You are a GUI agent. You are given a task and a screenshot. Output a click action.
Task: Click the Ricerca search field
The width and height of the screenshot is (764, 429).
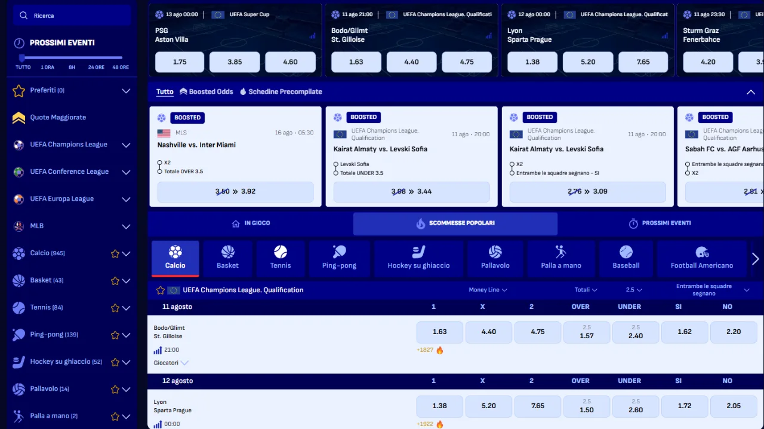72,16
